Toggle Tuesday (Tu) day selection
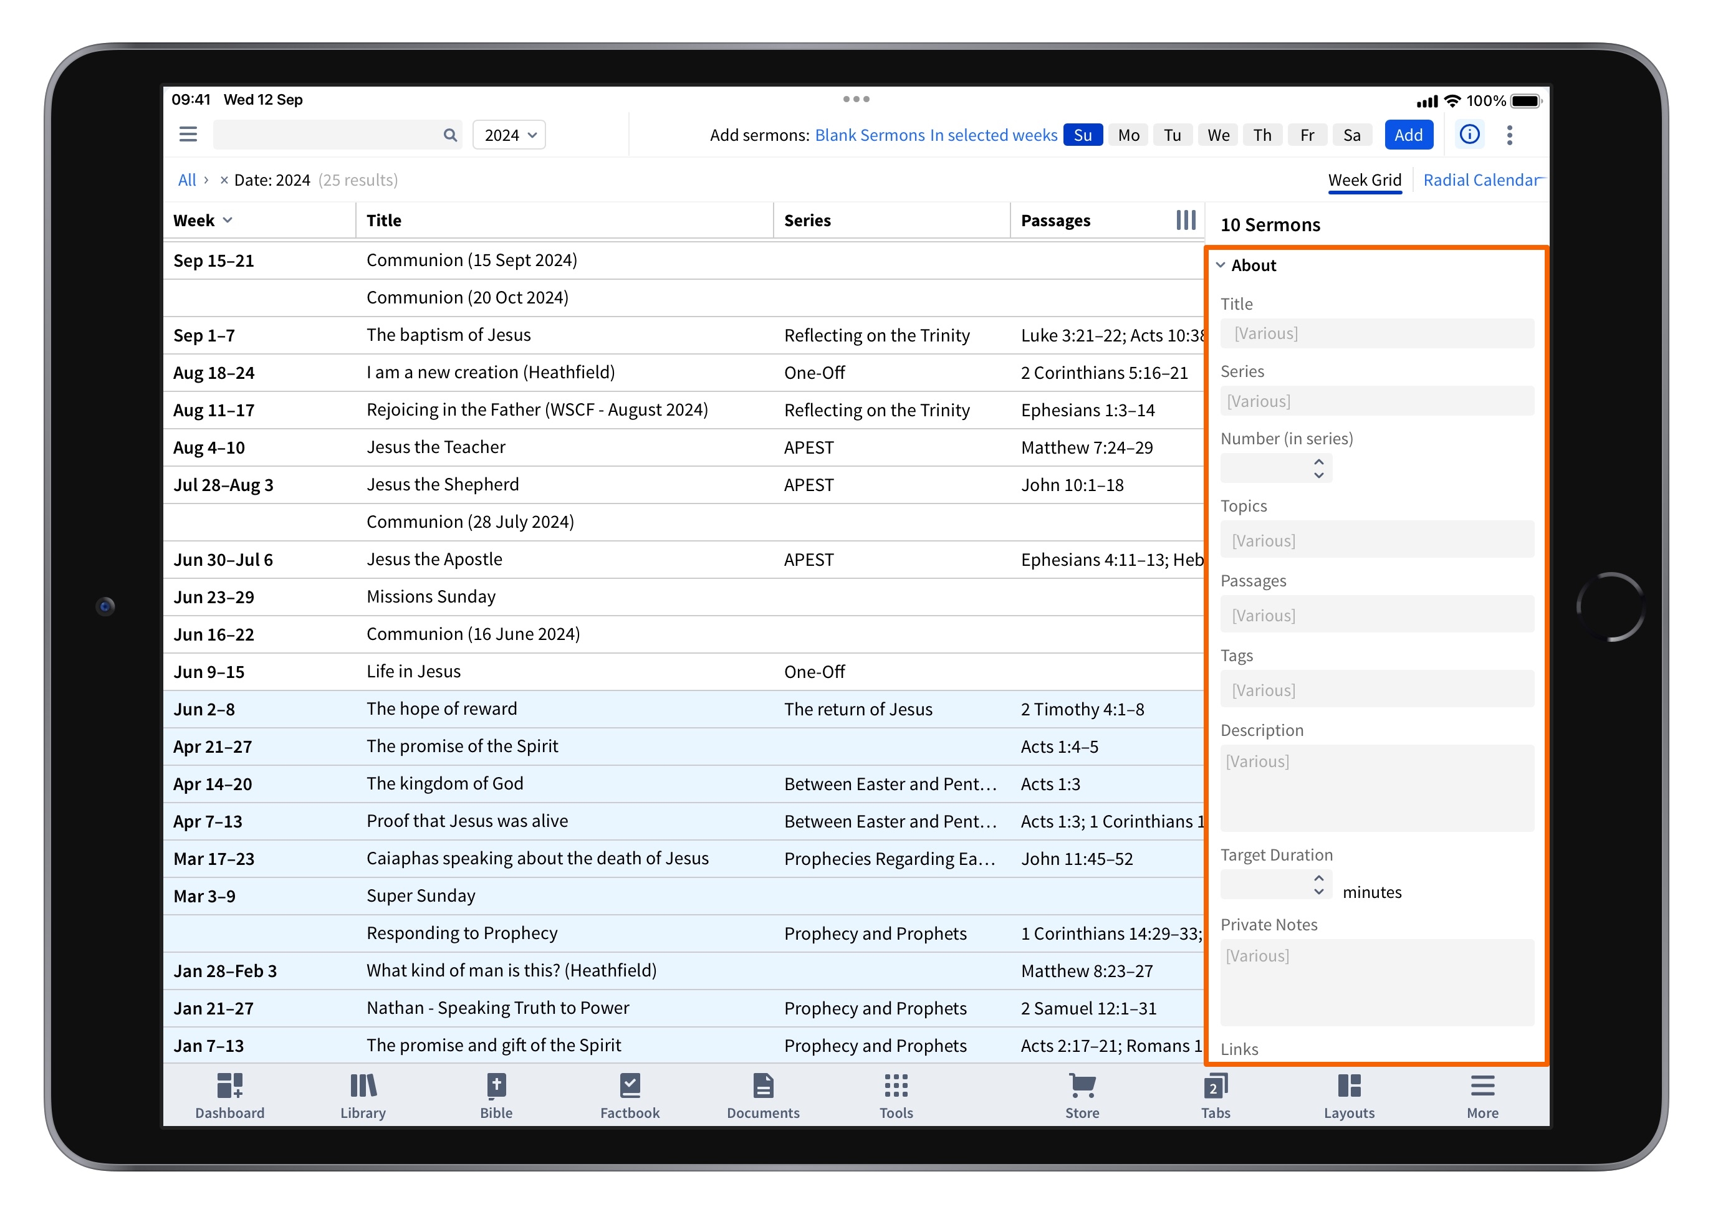This screenshot has height=1212, width=1713. [x=1173, y=135]
